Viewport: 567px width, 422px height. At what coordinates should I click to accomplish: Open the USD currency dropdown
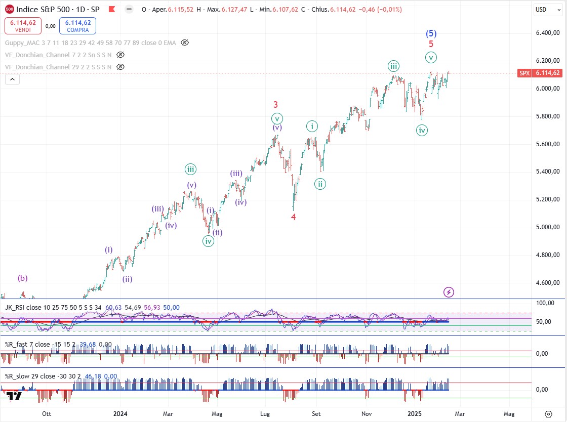[548, 10]
